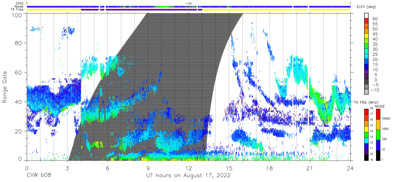Viewport: 394px width, 182px height.
Task: Click the '30' label on ELEV bar
Action: pyautogui.click(x=375, y=49)
